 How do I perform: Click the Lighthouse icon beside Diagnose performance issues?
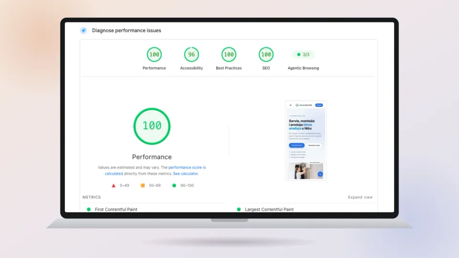click(x=83, y=31)
